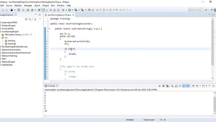The image size is (216, 122).
Task: Click the Quick Access search field
Action: click(195, 10)
